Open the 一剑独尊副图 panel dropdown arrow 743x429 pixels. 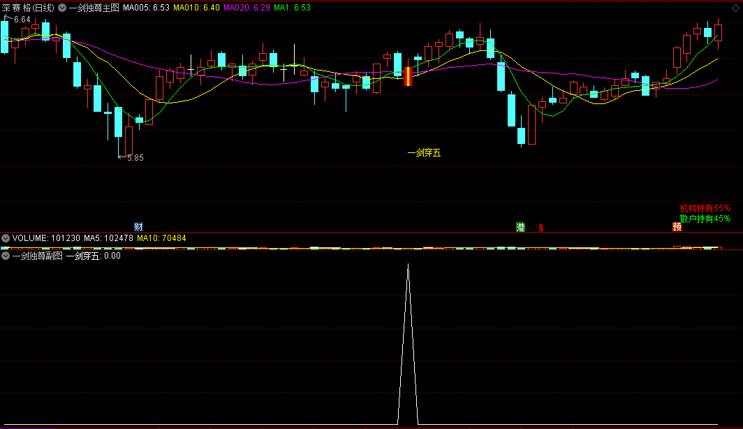6,256
